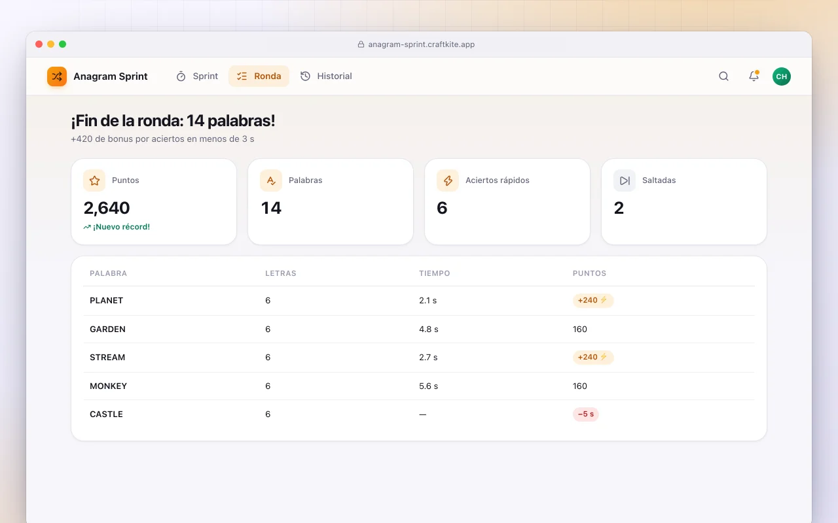838x523 pixels.
Task: Click the lightning icon on Aciertos rápidos
Action: point(448,180)
